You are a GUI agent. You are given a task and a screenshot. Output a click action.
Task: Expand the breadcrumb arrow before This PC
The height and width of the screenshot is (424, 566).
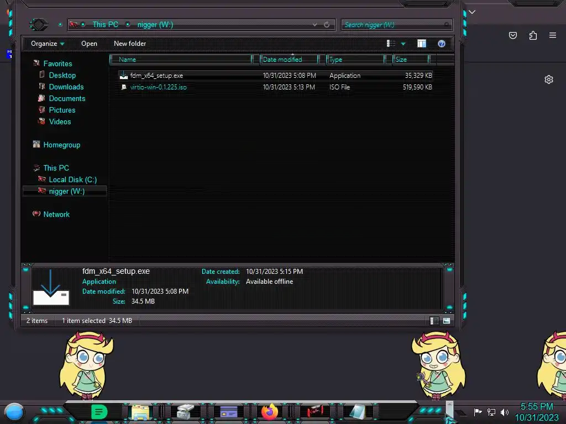(x=83, y=24)
